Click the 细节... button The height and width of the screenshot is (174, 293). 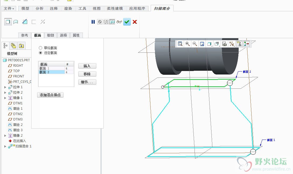coord(87,82)
